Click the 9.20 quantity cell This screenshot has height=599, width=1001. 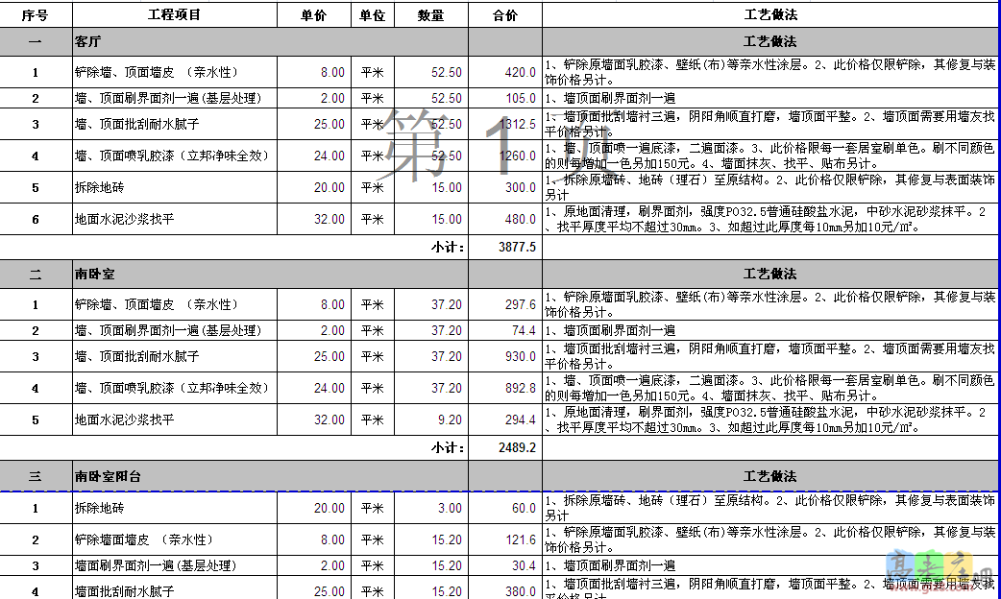430,420
